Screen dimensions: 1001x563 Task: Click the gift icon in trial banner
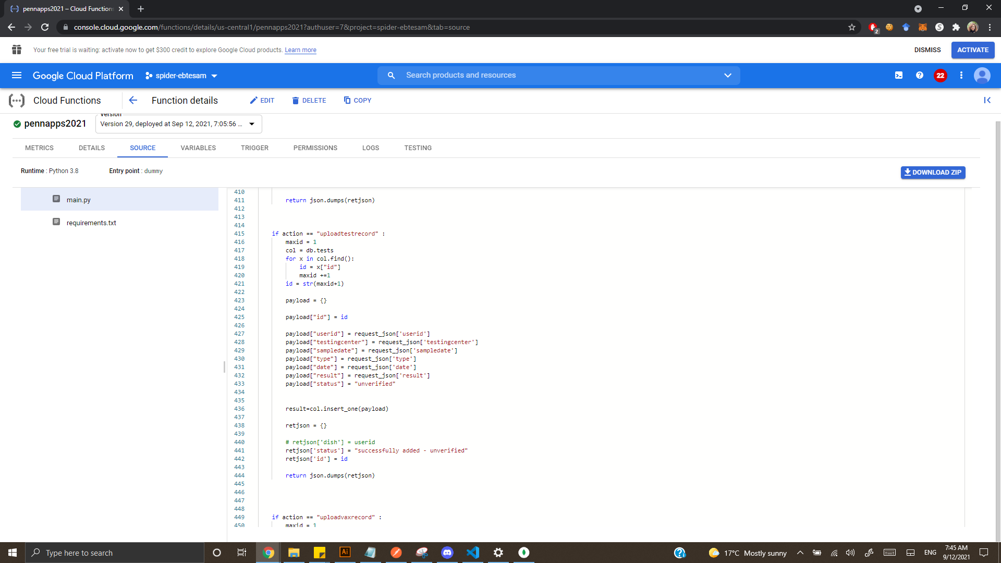coord(17,50)
